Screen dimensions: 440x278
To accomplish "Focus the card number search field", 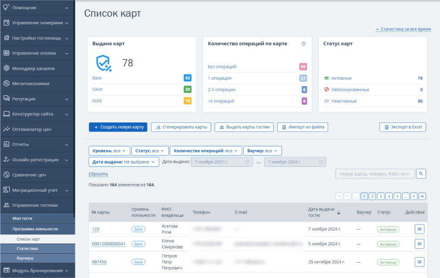I will (x=375, y=174).
